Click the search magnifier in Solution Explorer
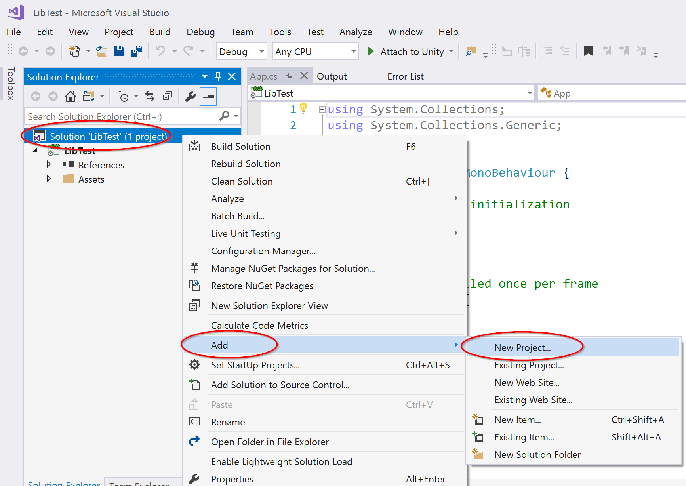Image resolution: width=686 pixels, height=486 pixels. (x=224, y=116)
